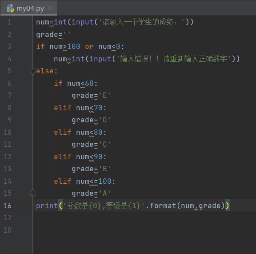Click the highlighted closing parenthesis on line 16
The image size is (256, 254).
pos(228,206)
